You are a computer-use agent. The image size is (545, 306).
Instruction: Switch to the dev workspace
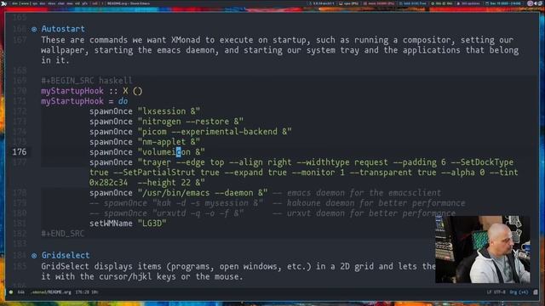15,3
